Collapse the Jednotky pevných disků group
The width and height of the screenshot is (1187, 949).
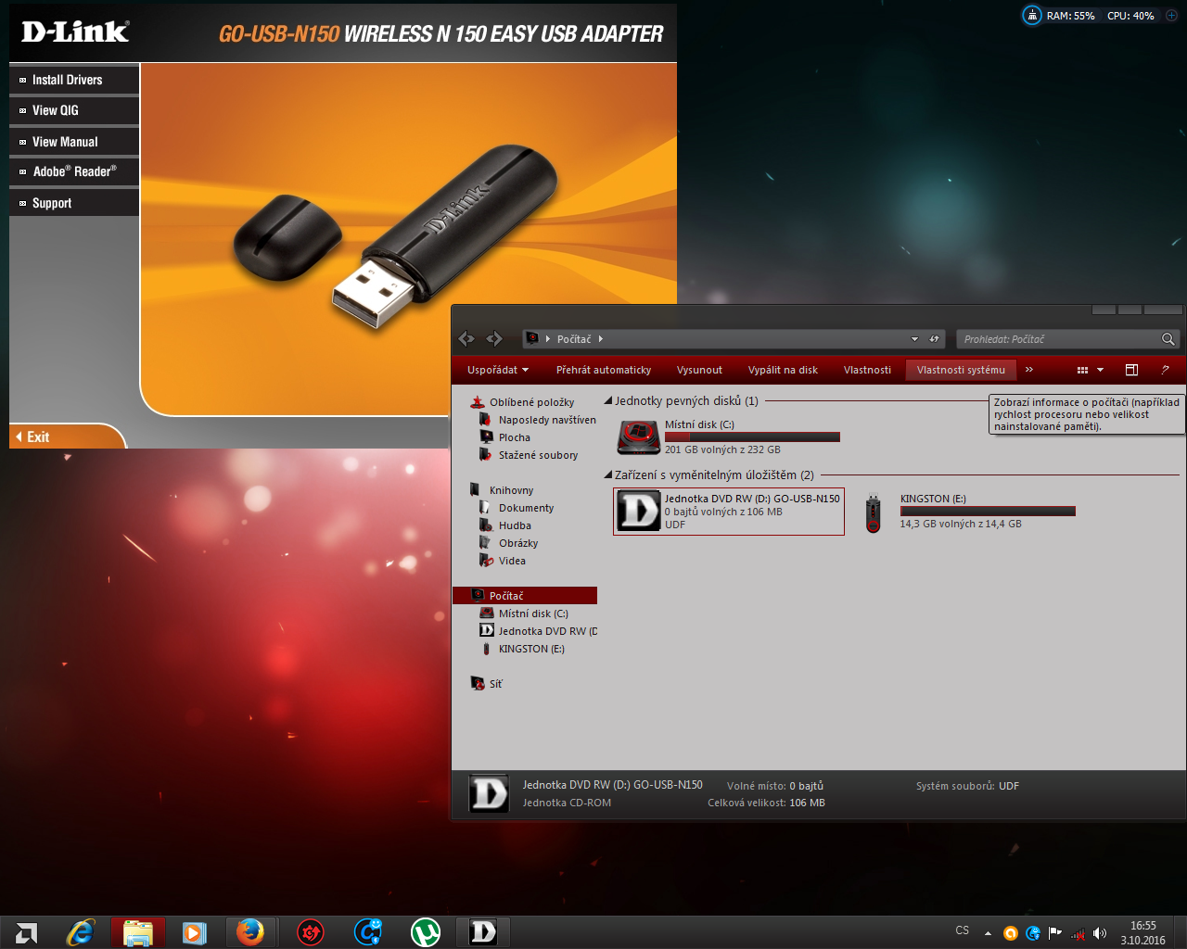(608, 401)
